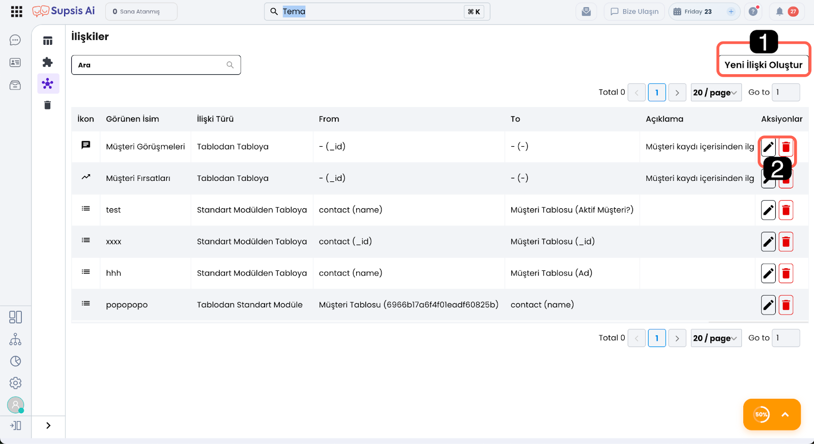The image size is (814, 444).
Task: Edit the test relation row
Action: click(768, 210)
